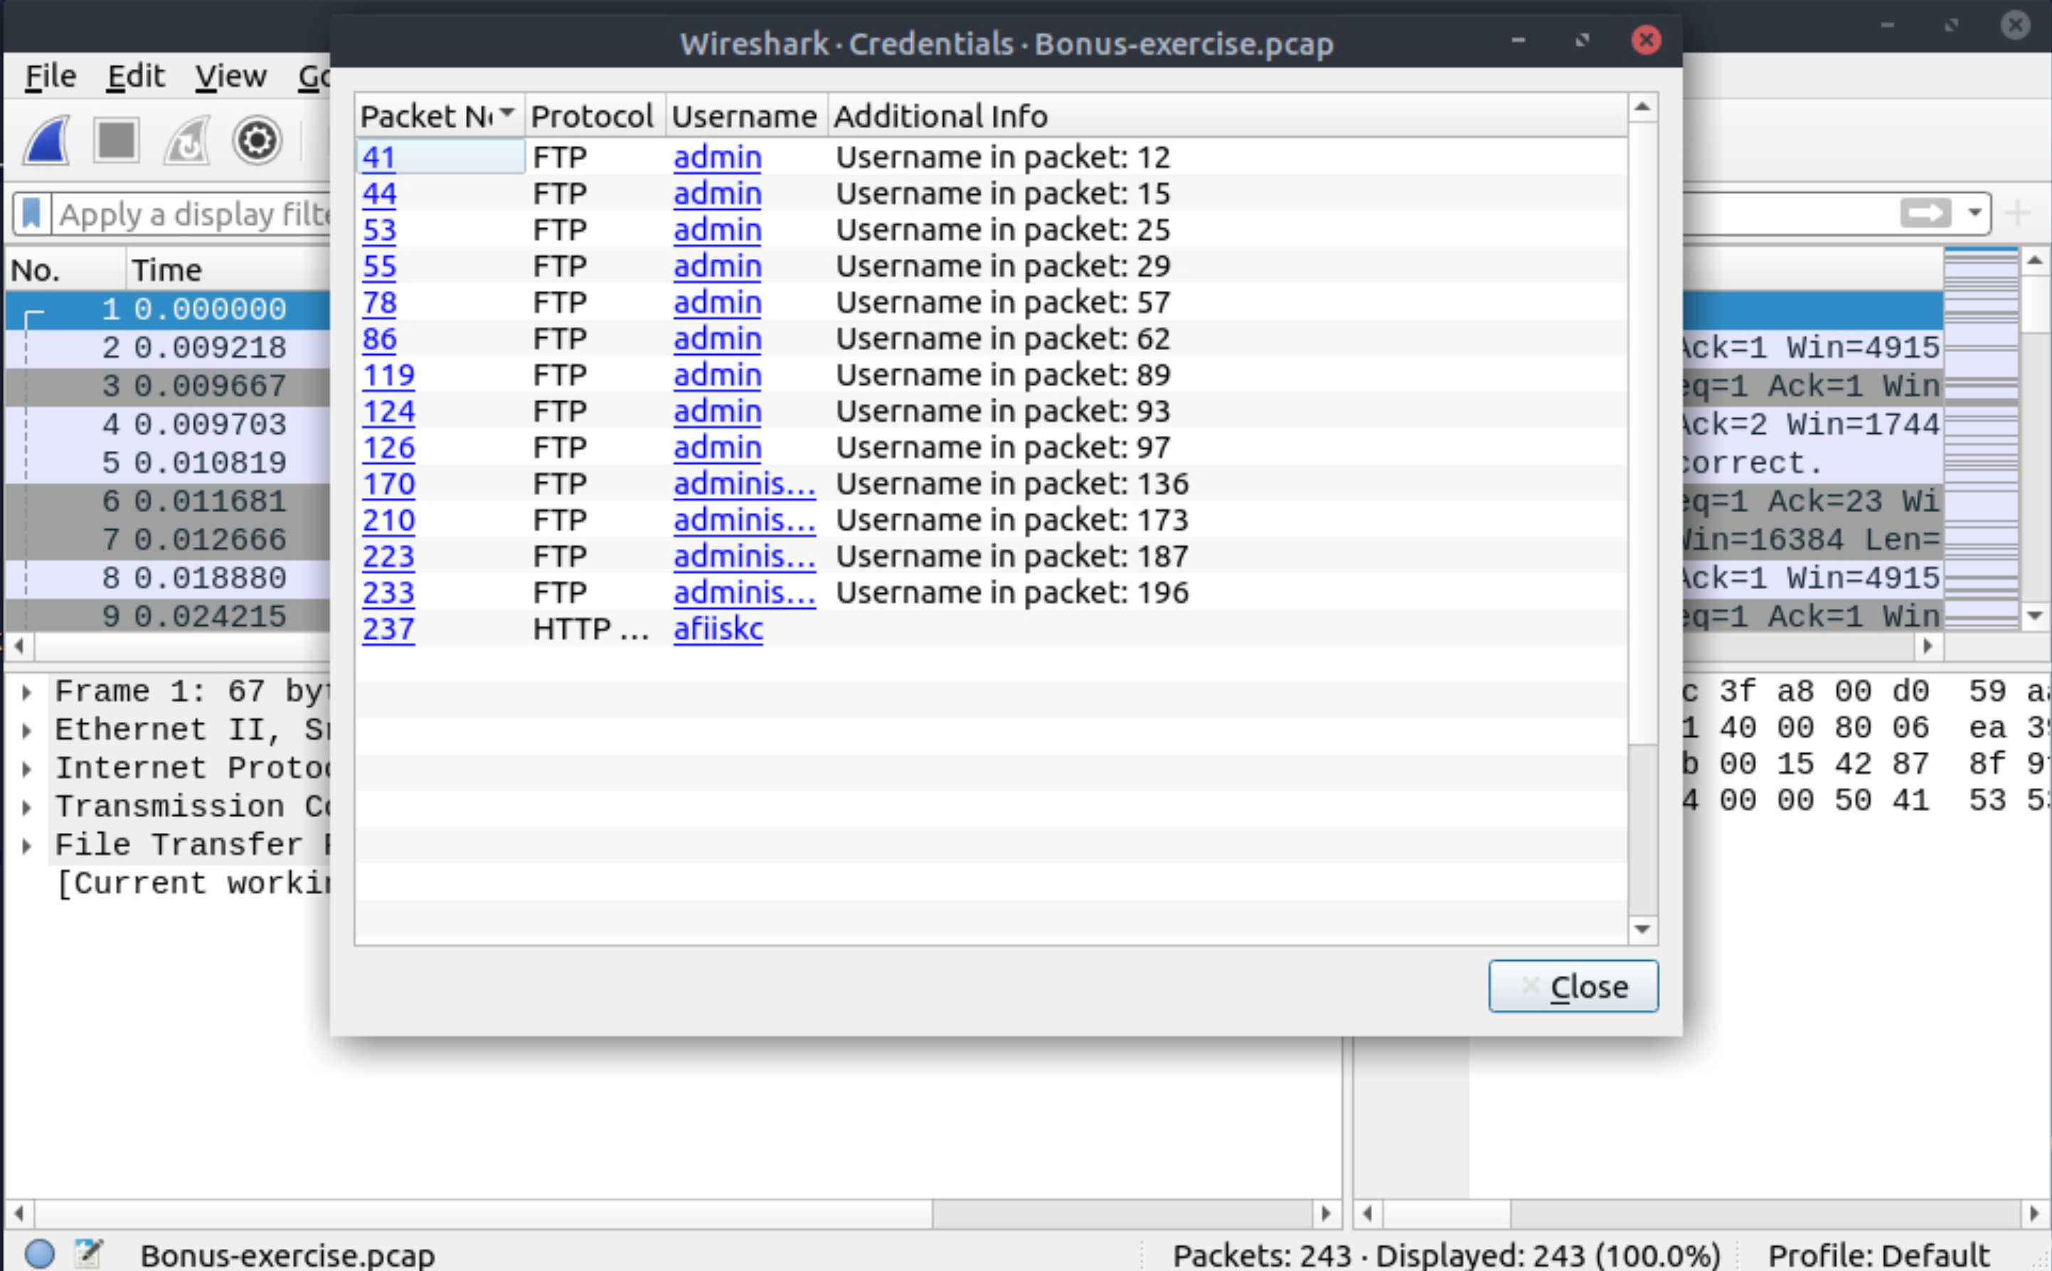Click packet bytes pane scroll right arrow
Image resolution: width=2052 pixels, height=1271 pixels.
coord(2034,1213)
